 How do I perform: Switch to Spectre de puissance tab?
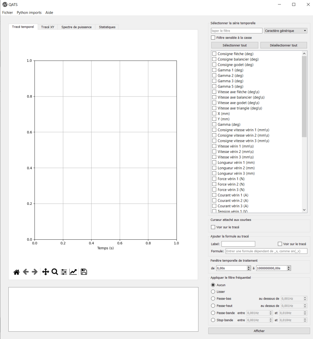click(77, 27)
